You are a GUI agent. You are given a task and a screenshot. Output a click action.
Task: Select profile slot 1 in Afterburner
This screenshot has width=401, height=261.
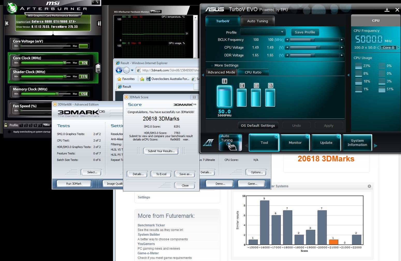(21, 125)
